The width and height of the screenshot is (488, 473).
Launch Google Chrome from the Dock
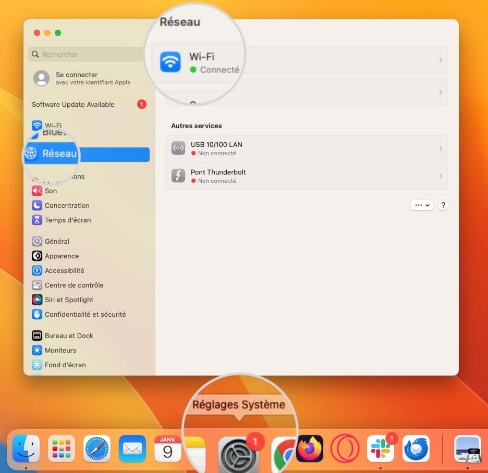[x=284, y=455]
